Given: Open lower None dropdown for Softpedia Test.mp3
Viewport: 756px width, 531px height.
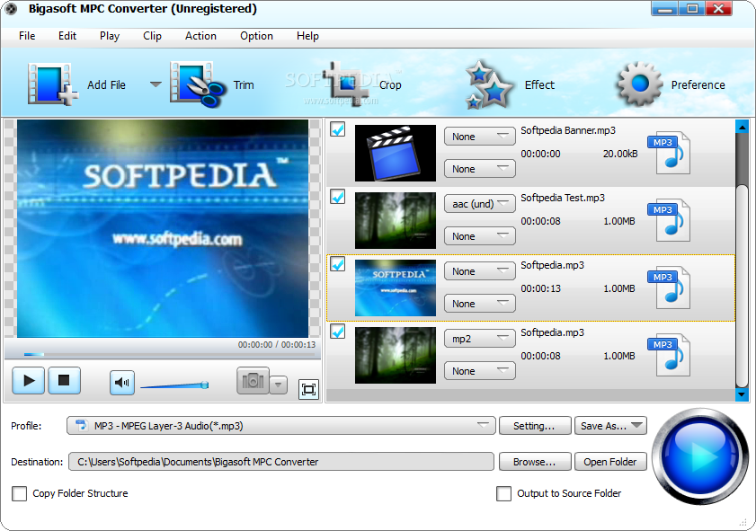Looking at the screenshot, I should pyautogui.click(x=480, y=236).
